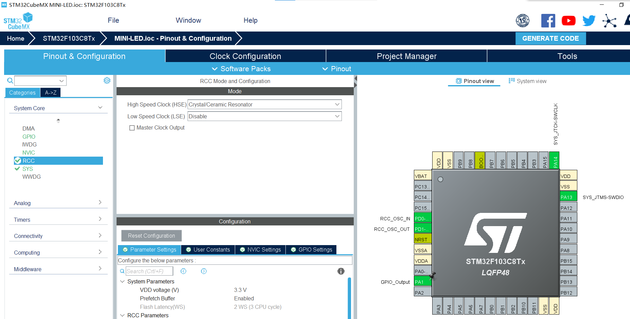The width and height of the screenshot is (630, 319).
Task: Select pin PD0 RCC_OSC_IN
Action: click(x=423, y=218)
